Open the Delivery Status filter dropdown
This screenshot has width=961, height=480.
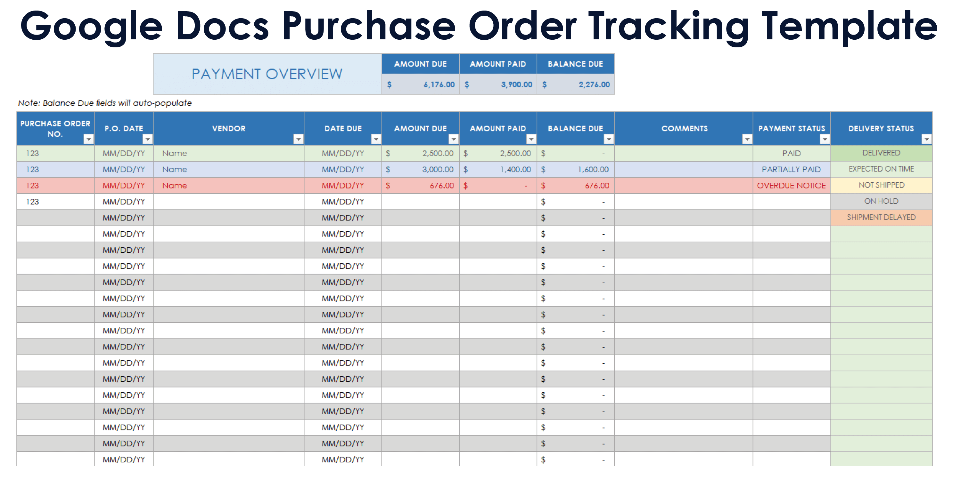click(927, 139)
